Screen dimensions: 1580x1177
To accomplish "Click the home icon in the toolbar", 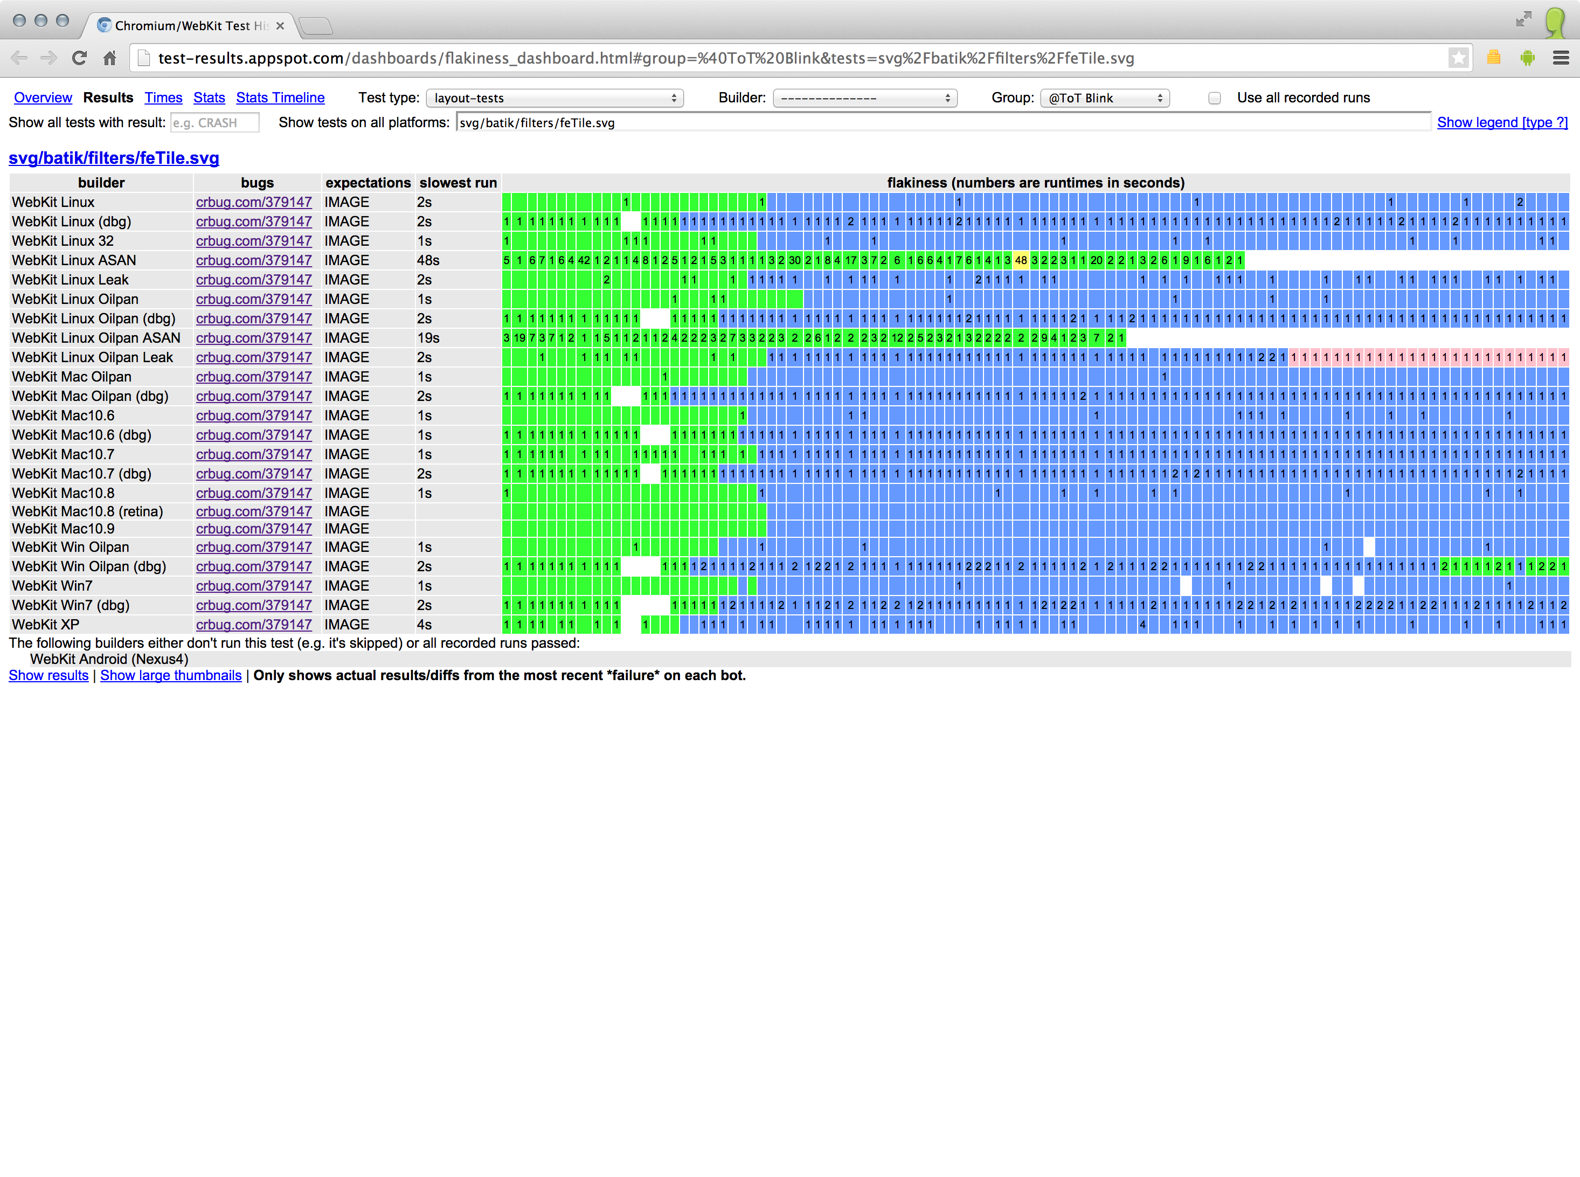I will click(x=110, y=58).
